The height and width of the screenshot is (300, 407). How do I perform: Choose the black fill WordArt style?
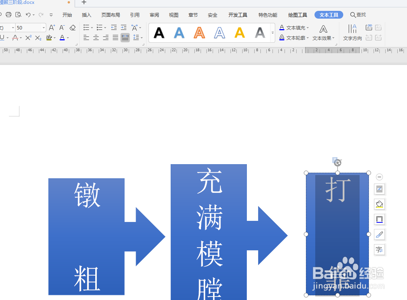(159, 33)
